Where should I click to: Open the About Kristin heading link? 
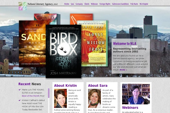point(65,86)
